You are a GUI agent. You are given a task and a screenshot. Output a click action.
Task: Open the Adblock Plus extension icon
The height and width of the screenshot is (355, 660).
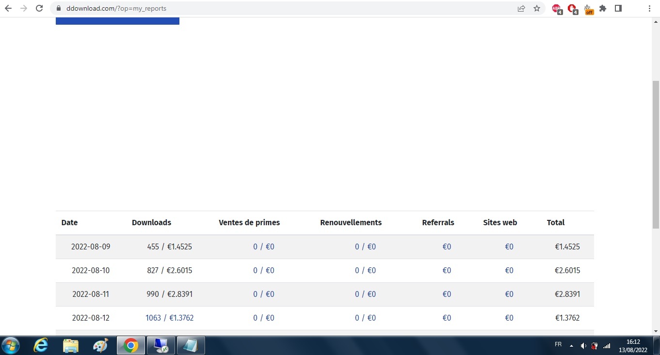point(557,9)
